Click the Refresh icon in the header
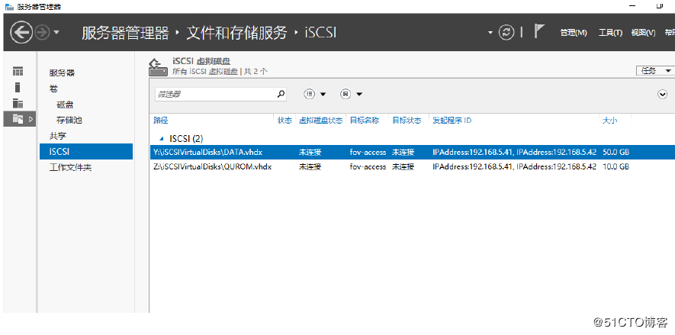 click(x=506, y=32)
